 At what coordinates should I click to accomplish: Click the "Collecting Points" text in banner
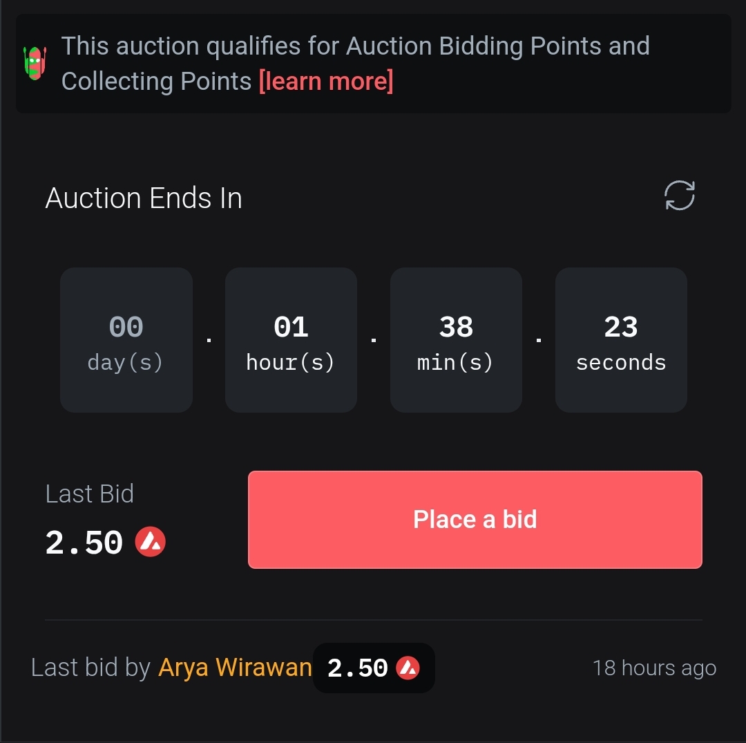click(156, 82)
